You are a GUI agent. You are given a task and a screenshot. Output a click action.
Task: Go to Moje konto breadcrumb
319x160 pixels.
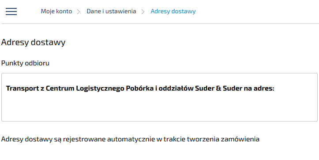56,11
